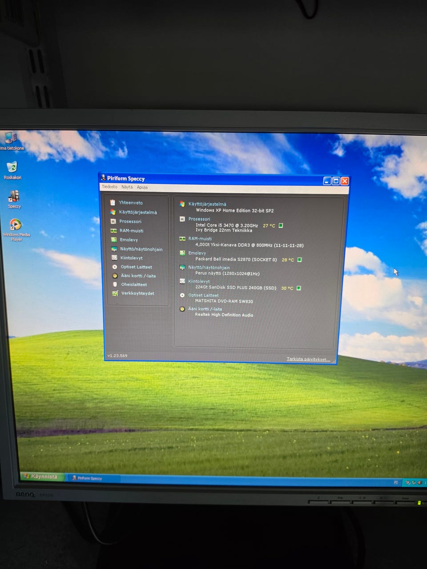Viewport: 427px width, 569px height.
Task: Click the Kiintolevyt sidebar icon
Action: click(114, 258)
